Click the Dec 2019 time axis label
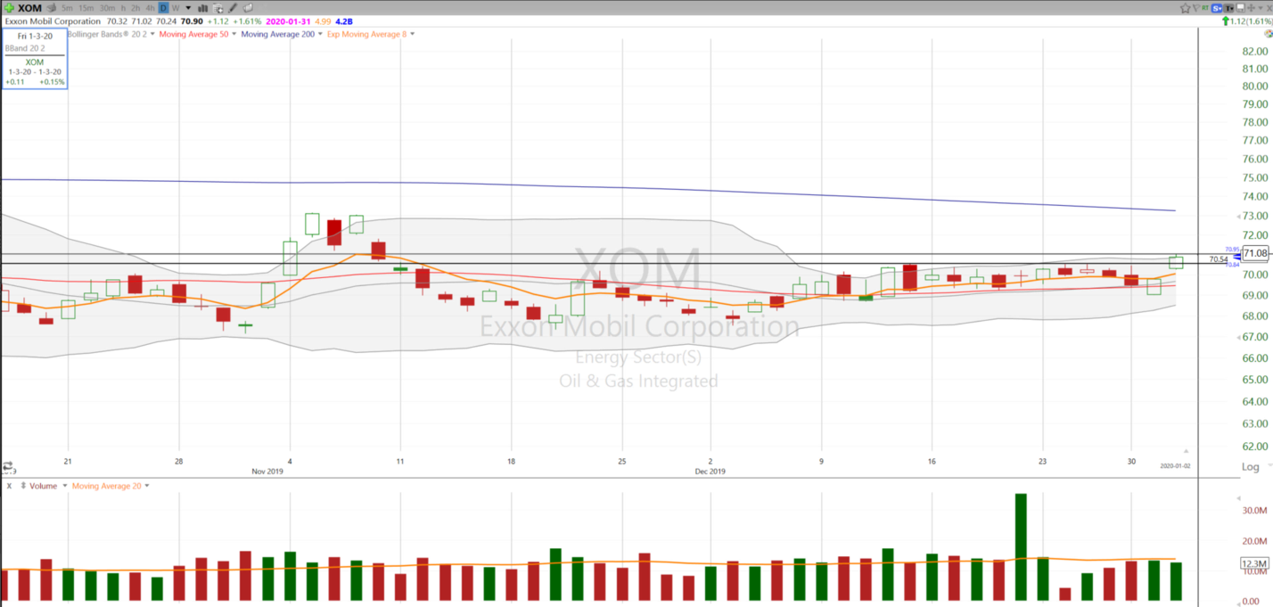The height and width of the screenshot is (607, 1273). tap(710, 472)
